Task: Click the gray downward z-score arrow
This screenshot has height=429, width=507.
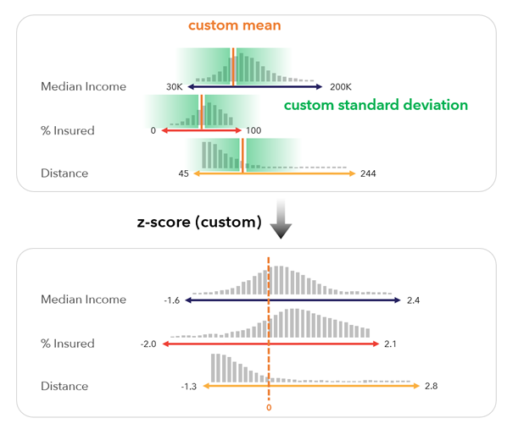Action: (281, 219)
